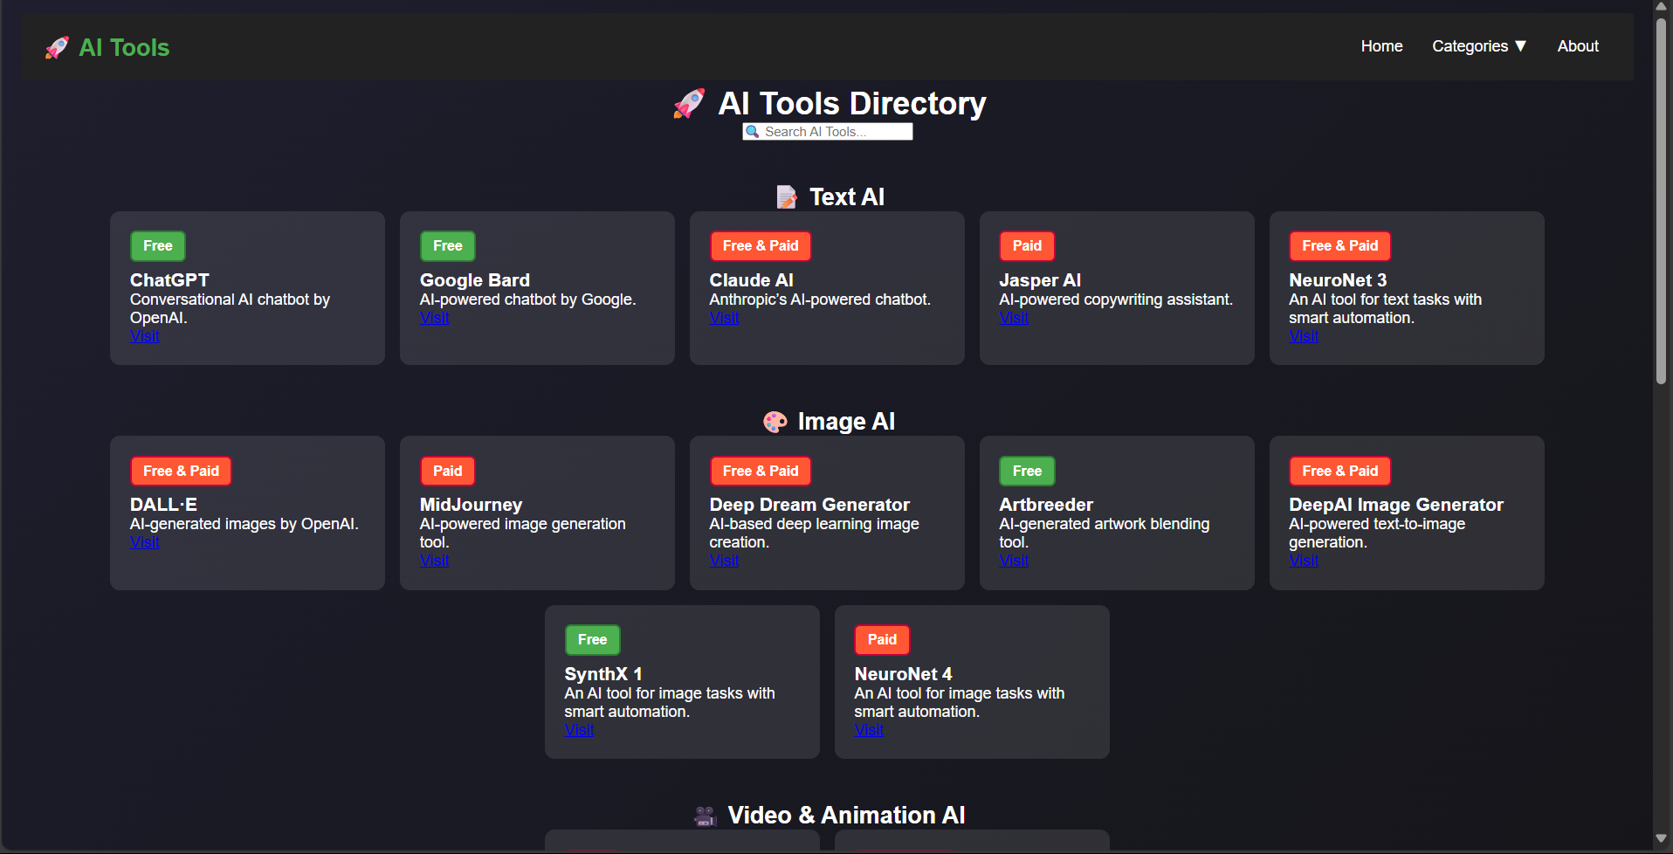Click the Free badge on Artbreeder card
This screenshot has width=1673, height=854.
point(1027,472)
